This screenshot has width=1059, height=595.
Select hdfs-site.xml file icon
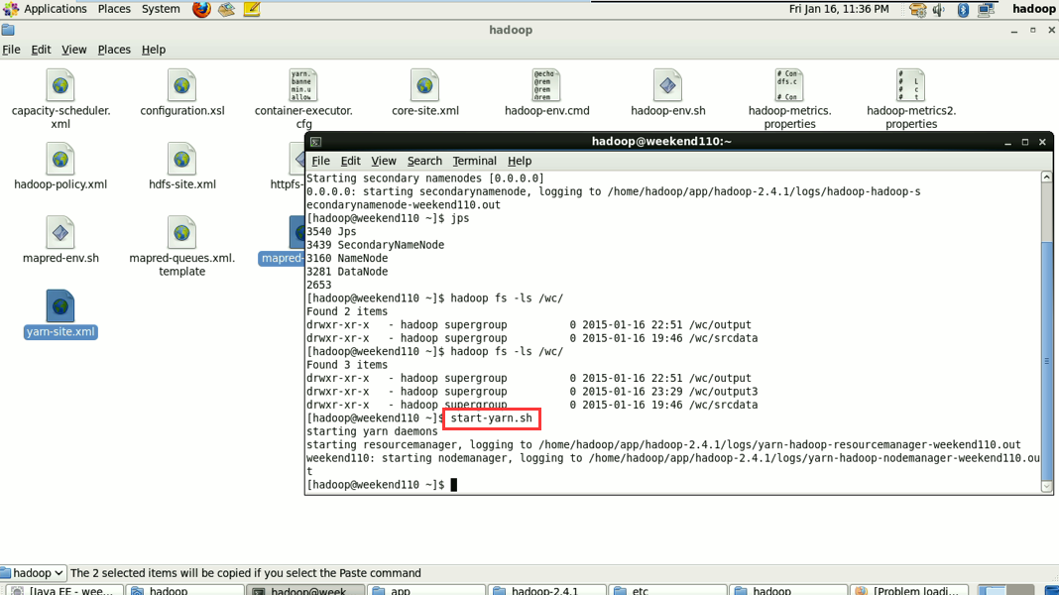181,160
